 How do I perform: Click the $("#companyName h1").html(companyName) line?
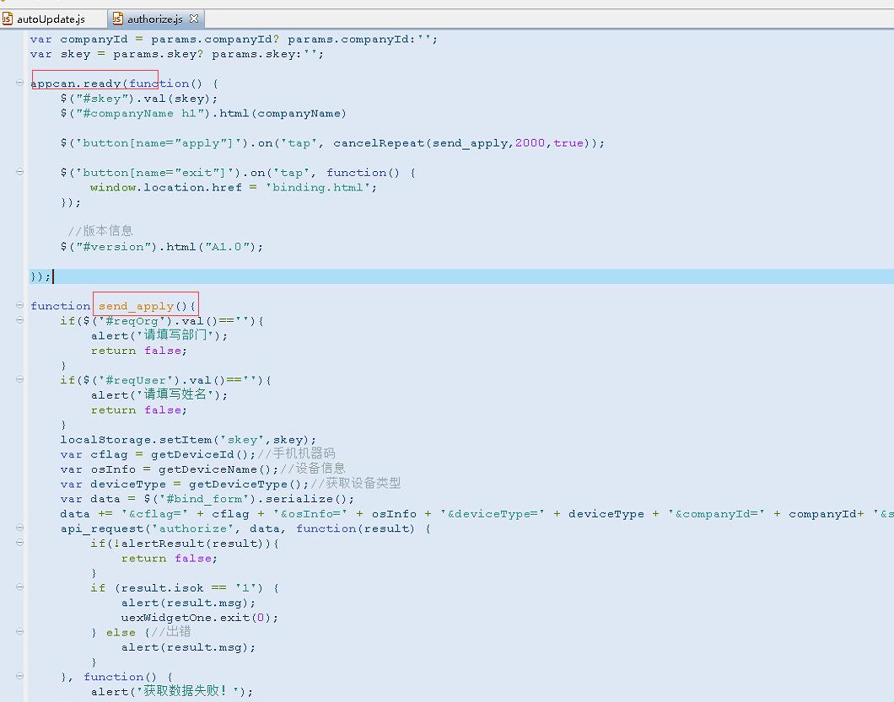coord(203,114)
